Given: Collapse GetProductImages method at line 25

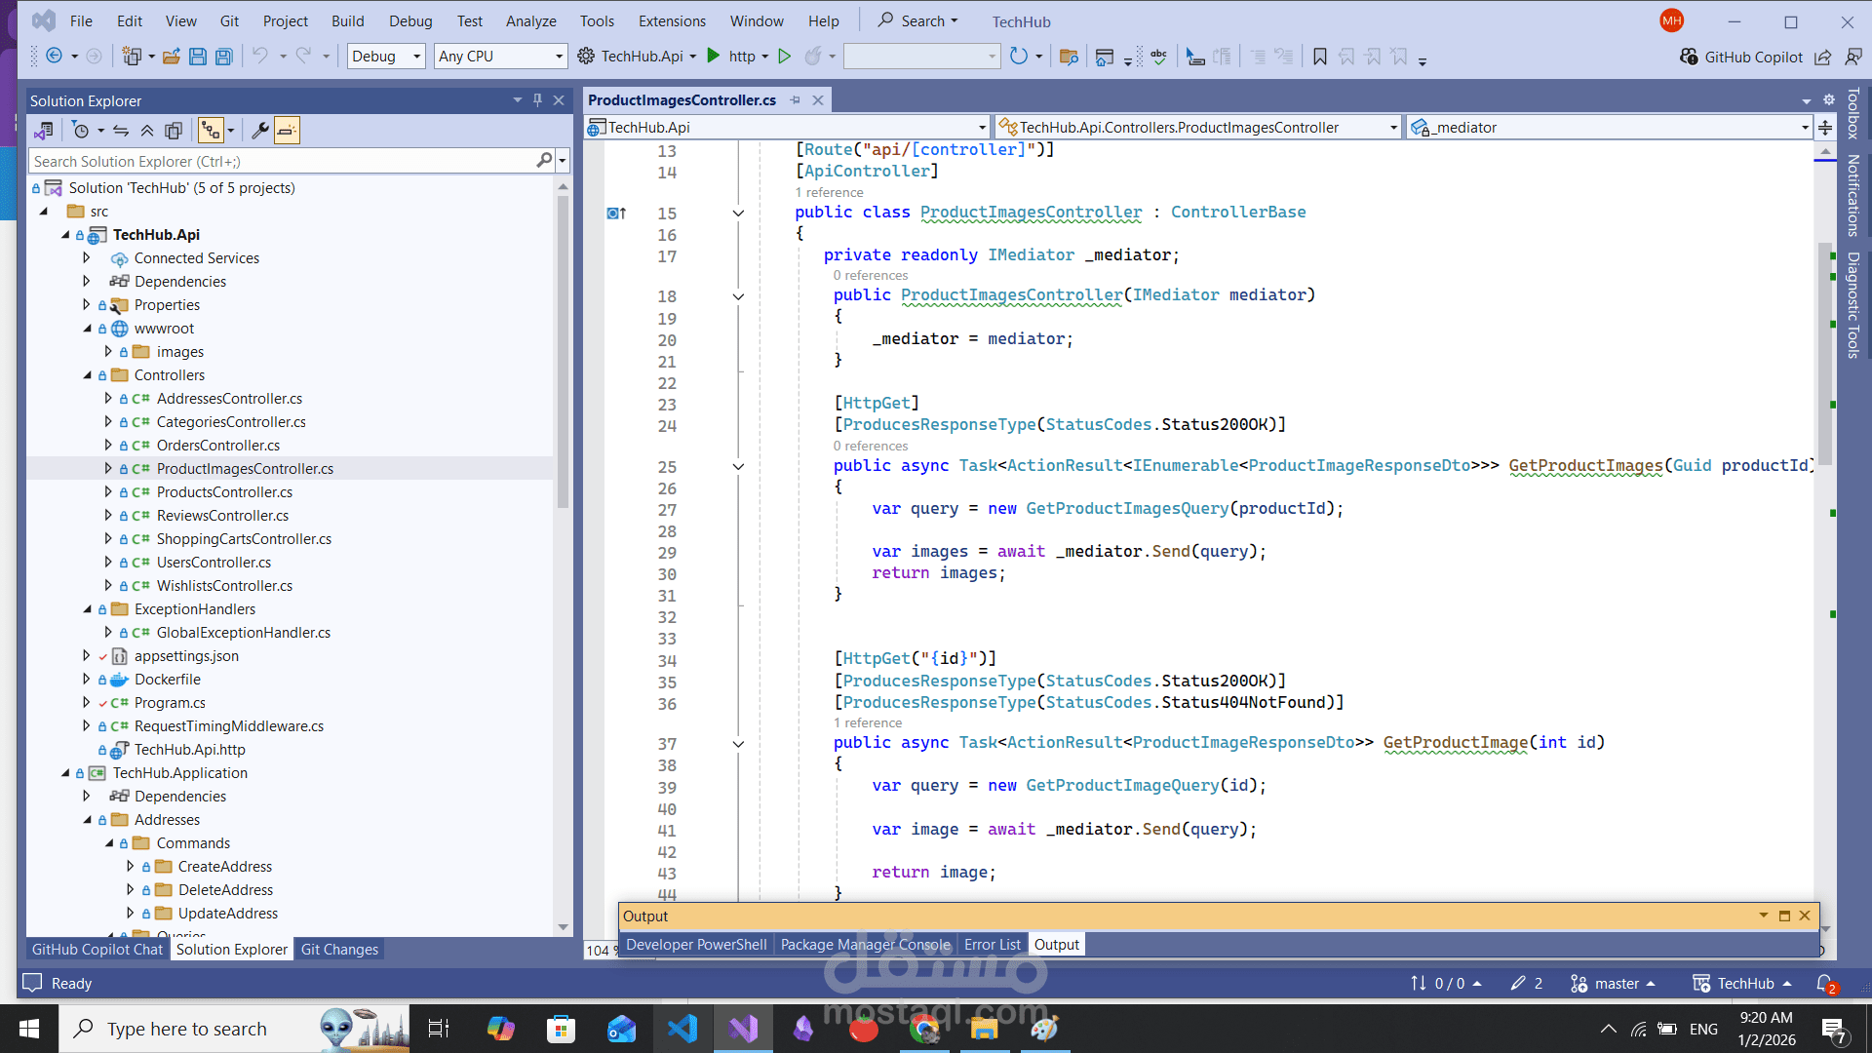Looking at the screenshot, I should coord(738,466).
